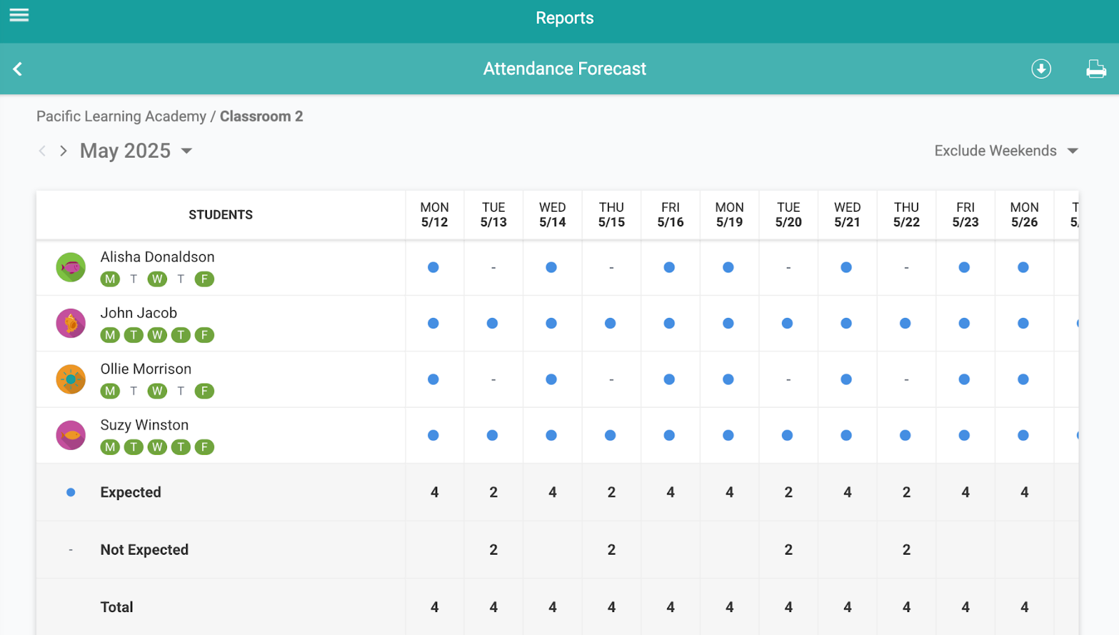The width and height of the screenshot is (1119, 635).
Task: Click Suzy Winston's avatar icon
Action: tap(71, 435)
